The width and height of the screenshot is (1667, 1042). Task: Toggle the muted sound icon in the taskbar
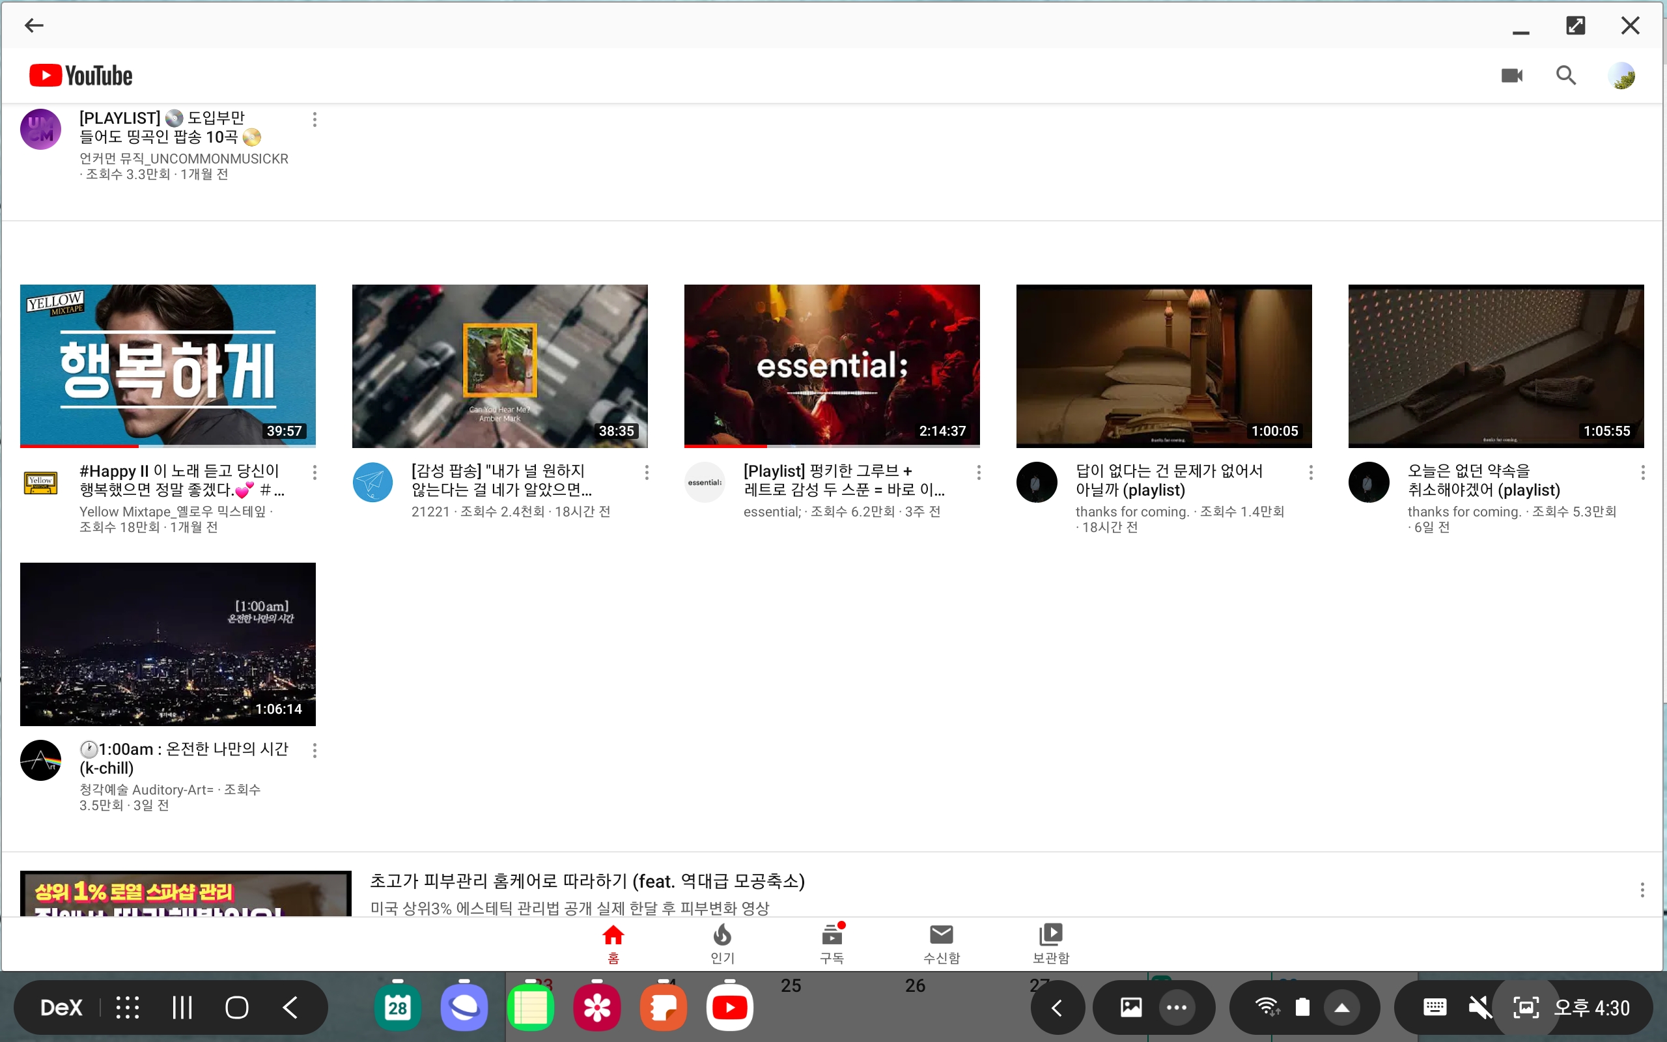pos(1479,1007)
